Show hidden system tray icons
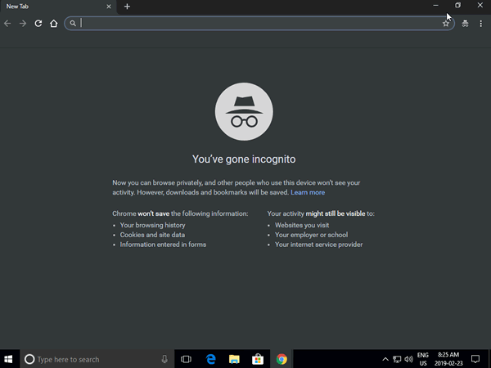This screenshot has width=491, height=368. click(x=385, y=359)
